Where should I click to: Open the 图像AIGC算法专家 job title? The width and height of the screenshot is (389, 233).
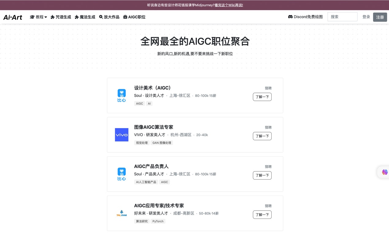click(154, 127)
